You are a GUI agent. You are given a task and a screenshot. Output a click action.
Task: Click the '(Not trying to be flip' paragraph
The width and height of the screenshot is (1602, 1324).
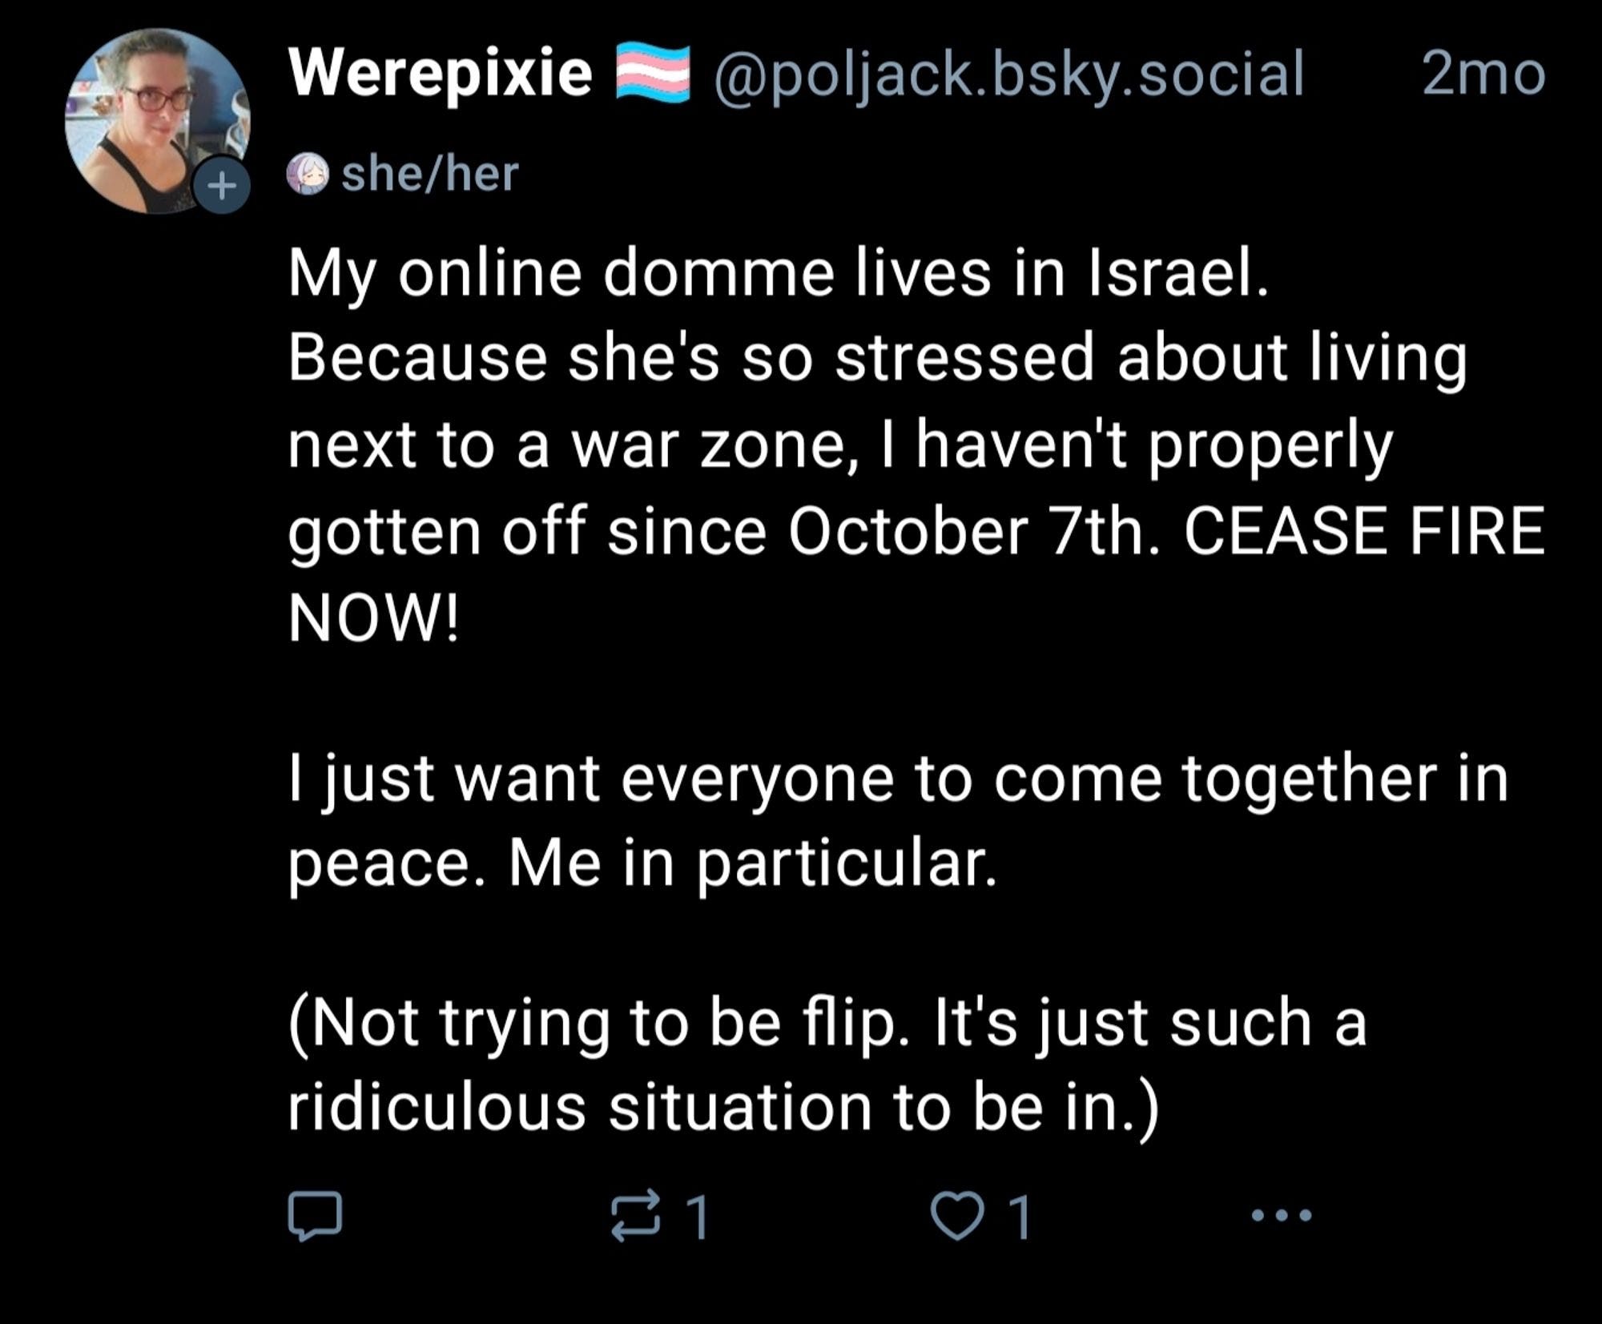point(827,1066)
